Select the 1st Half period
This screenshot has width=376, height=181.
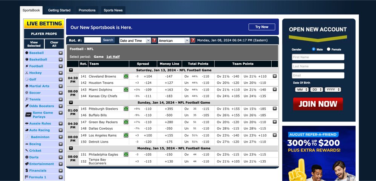113,57
